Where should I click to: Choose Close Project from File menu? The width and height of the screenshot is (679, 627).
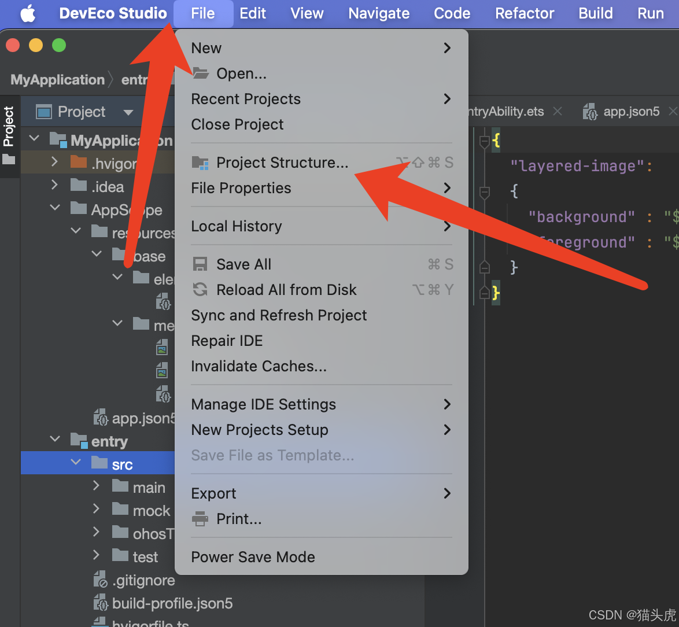pos(322,125)
